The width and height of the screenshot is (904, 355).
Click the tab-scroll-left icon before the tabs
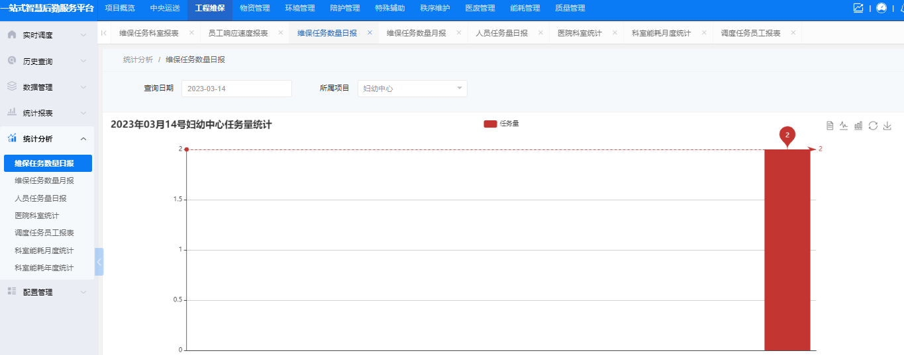click(104, 32)
